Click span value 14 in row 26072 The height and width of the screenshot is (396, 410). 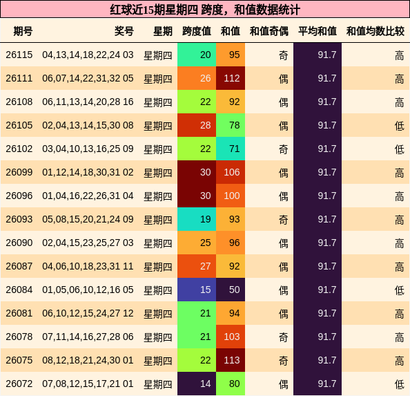[197, 384]
